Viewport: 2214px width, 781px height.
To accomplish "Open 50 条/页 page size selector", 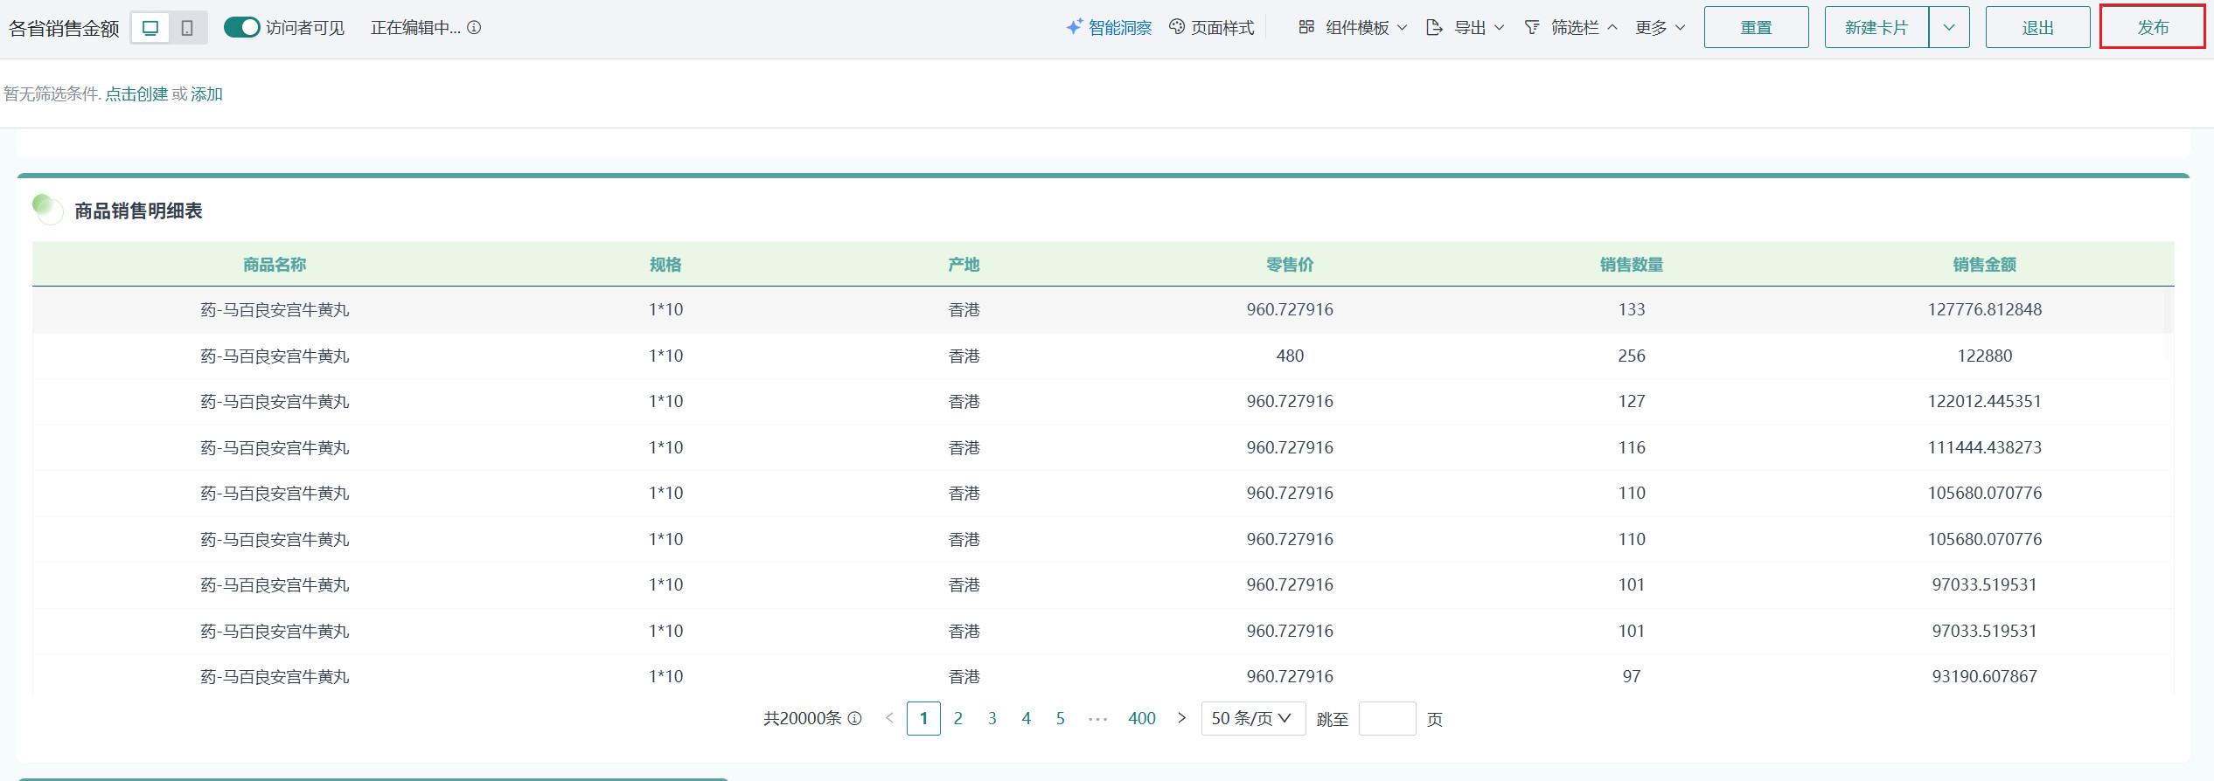I will point(1252,718).
